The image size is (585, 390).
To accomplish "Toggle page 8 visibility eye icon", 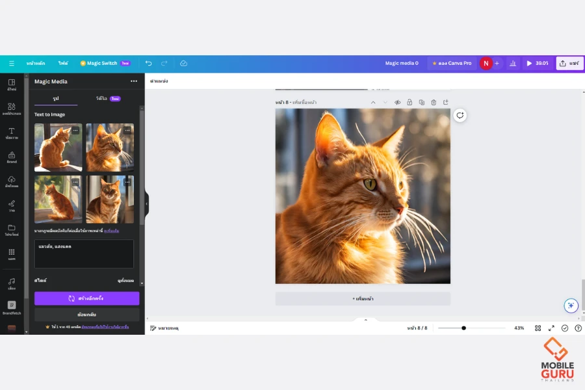I will (x=397, y=102).
